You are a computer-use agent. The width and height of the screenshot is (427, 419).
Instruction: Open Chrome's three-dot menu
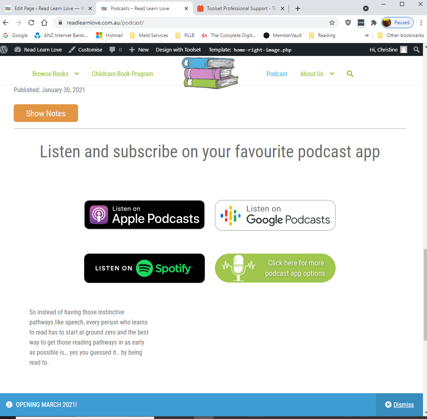coord(421,23)
